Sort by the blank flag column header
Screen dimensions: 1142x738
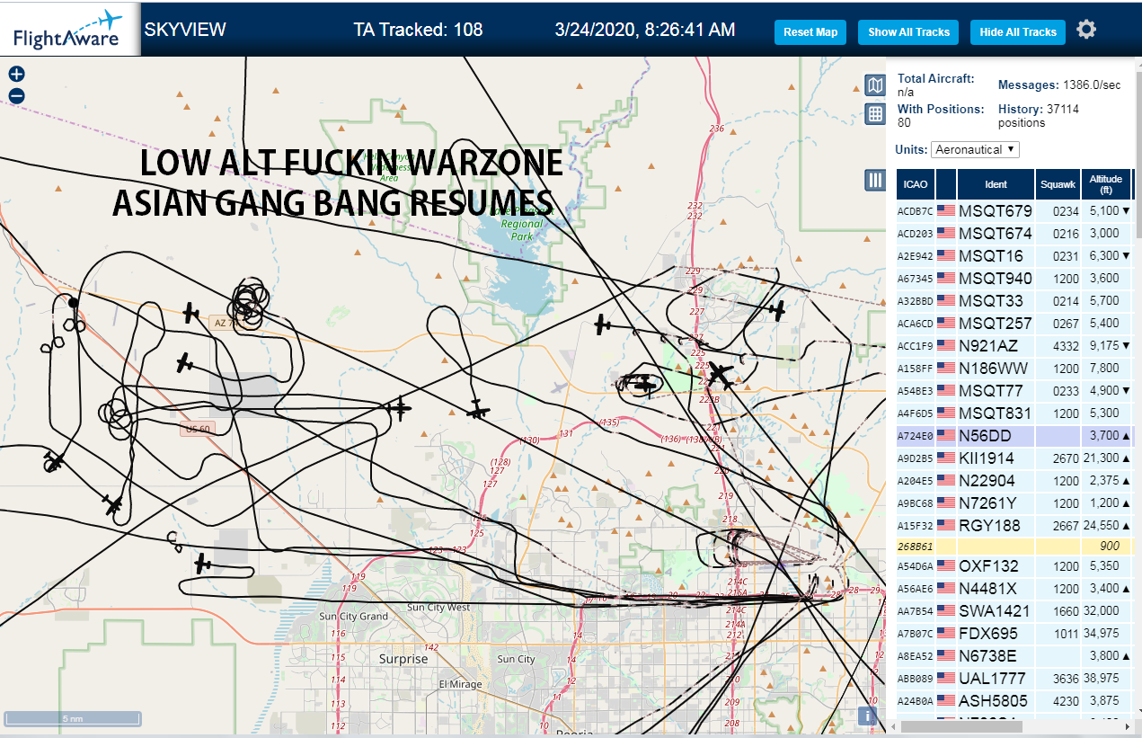(946, 184)
